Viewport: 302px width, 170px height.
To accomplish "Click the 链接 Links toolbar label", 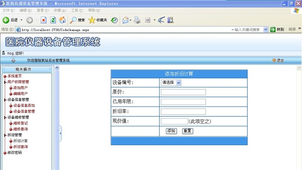I will click(x=292, y=29).
